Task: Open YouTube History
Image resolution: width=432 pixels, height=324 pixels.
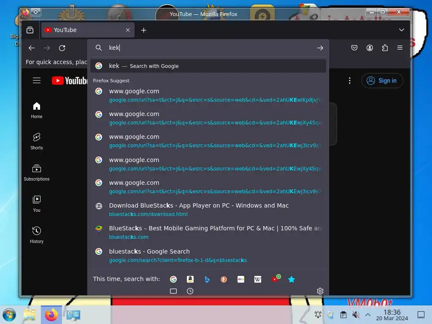Action: (37, 235)
